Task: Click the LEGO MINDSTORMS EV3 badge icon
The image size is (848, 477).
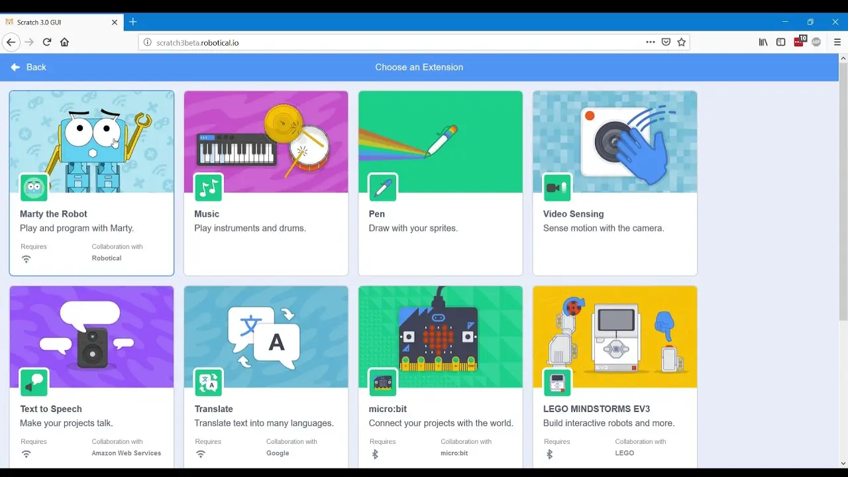Action: 557,382
